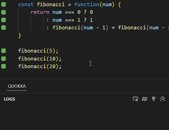
Task: Click the closing curly brace of function
Action: pos(20,35)
